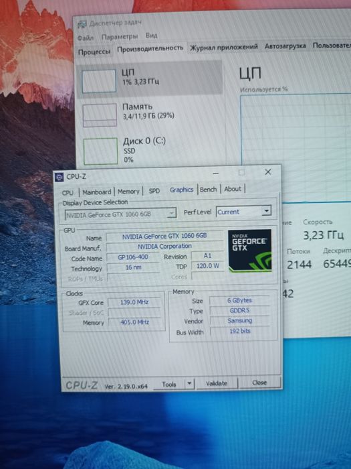This screenshot has width=351, height=469.
Task: Select the ЦП entry in performance sidebar
Action: (150, 78)
